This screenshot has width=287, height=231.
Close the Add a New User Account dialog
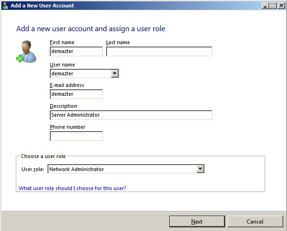pyautogui.click(x=281, y=6)
